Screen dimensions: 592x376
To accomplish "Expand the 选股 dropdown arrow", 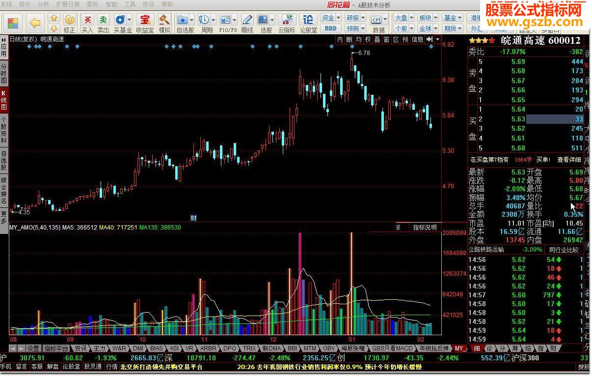I will (272, 20).
